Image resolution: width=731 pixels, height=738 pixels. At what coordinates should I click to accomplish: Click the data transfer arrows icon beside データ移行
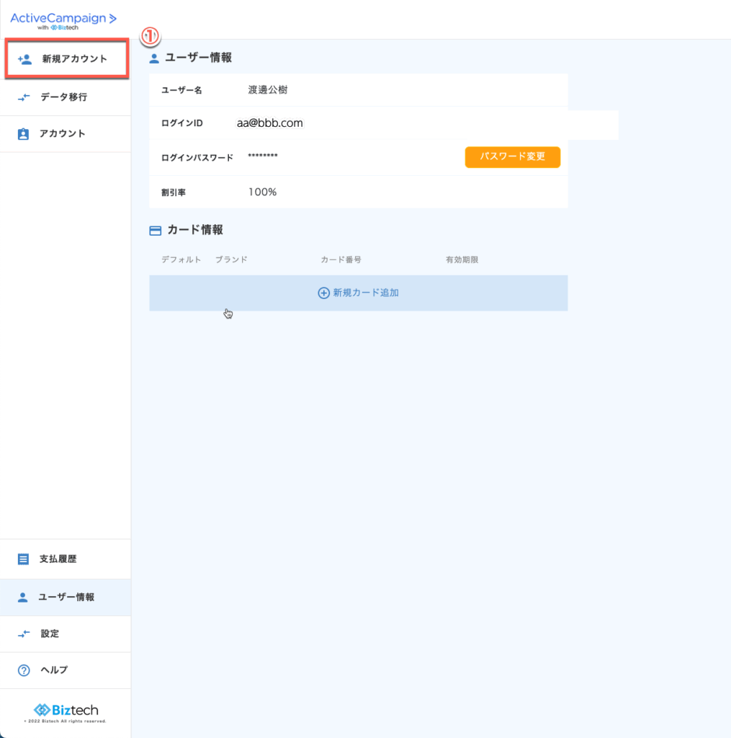click(x=24, y=97)
